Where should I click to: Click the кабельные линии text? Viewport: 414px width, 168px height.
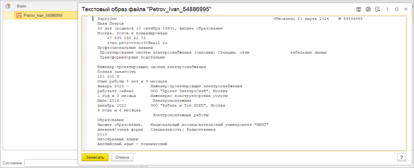[x=308, y=52]
